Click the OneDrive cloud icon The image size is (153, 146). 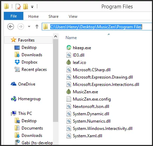pos(14,84)
